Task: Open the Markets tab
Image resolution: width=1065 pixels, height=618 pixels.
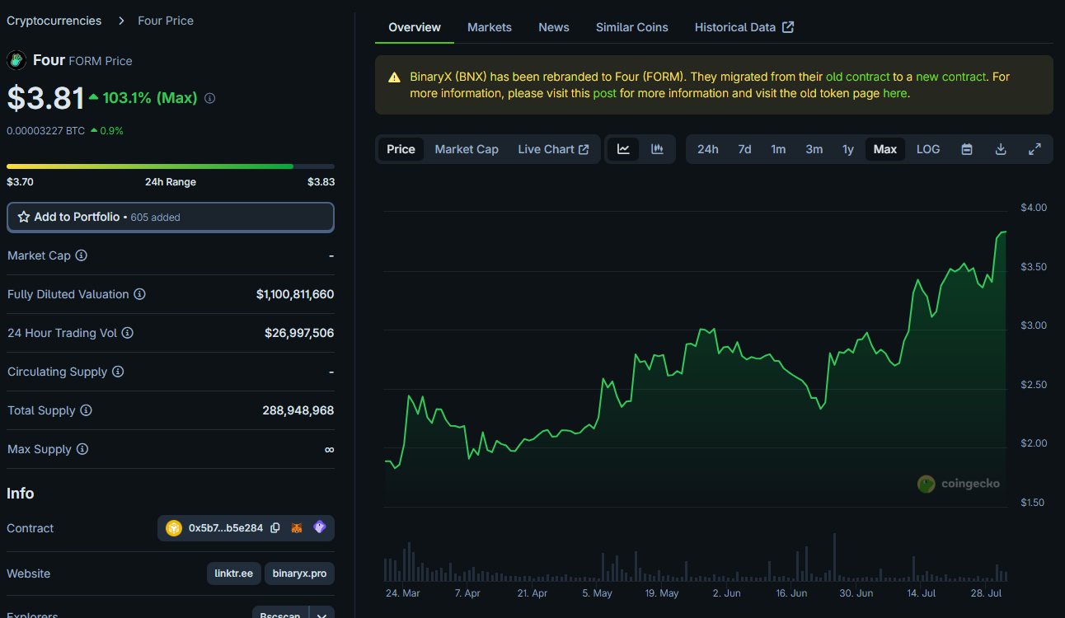Action: 490,27
